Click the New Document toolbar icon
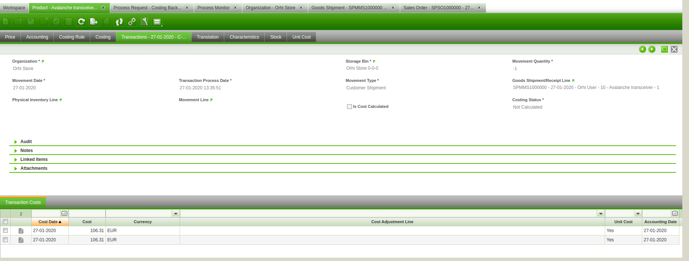Viewport: 689px width, 261px height. click(6, 22)
